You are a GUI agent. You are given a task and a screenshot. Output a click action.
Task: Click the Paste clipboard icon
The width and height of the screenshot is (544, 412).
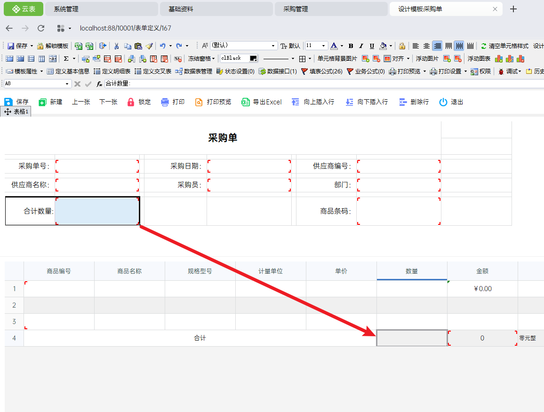pos(138,46)
